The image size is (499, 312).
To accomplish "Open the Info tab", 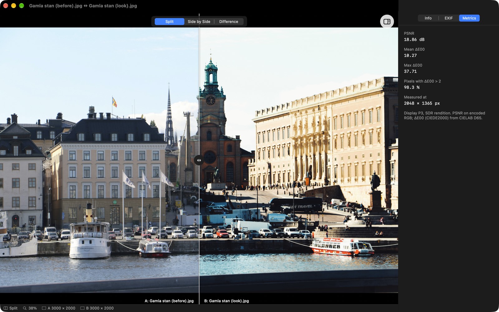I will coord(428,18).
